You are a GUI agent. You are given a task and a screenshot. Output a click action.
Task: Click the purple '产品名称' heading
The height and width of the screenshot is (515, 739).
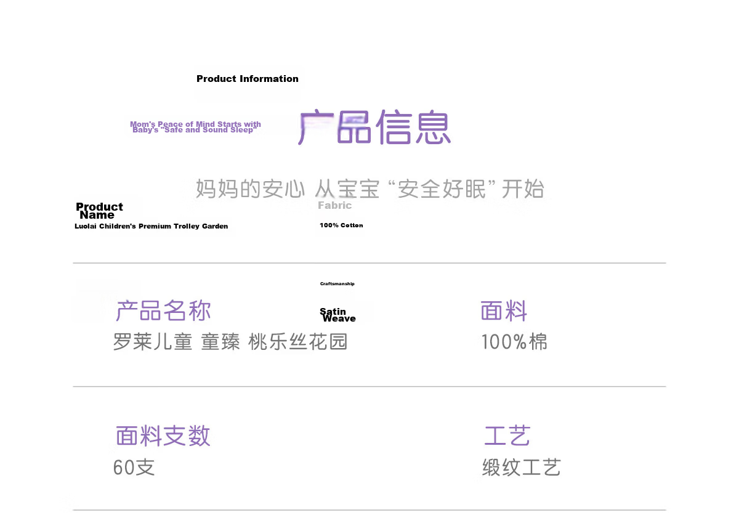coord(163,311)
